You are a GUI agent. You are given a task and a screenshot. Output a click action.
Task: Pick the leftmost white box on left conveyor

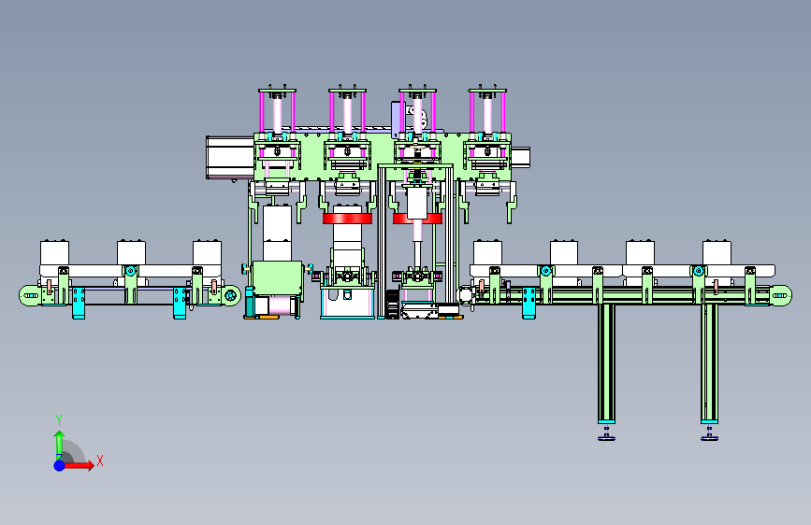click(54, 252)
